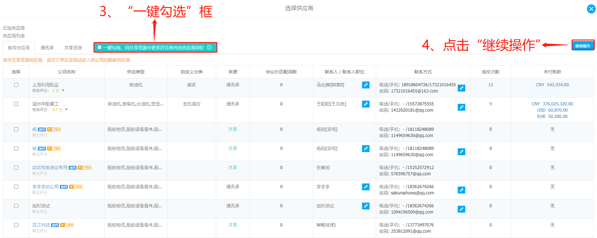Click V badge of 互江科技
This screenshot has width=597, height=238.
click(67, 225)
